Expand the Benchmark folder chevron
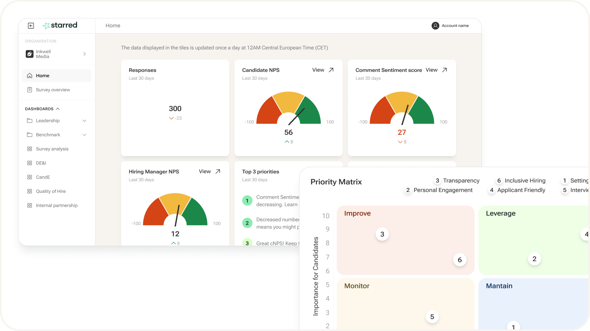 coord(84,135)
